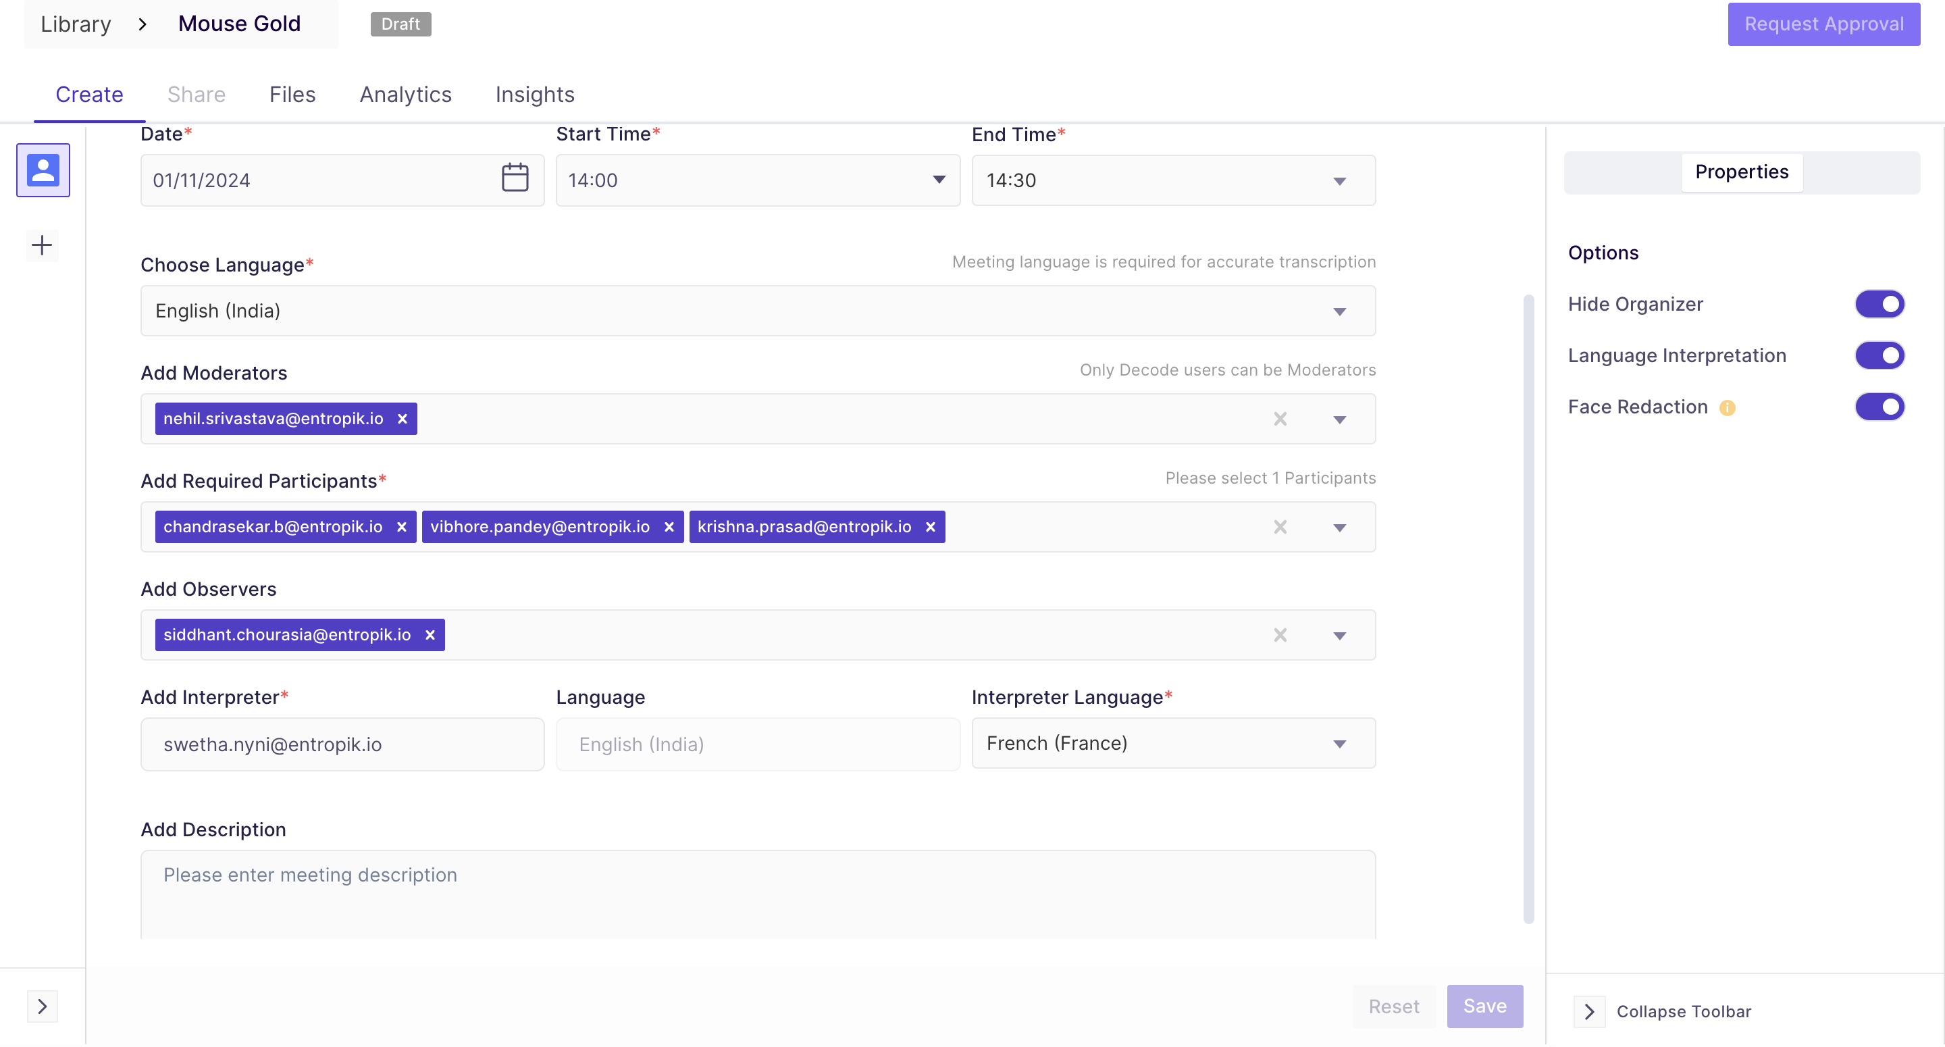
Task: Remove siddhant.chourasia@entropik.io observer tag
Action: pyautogui.click(x=430, y=636)
